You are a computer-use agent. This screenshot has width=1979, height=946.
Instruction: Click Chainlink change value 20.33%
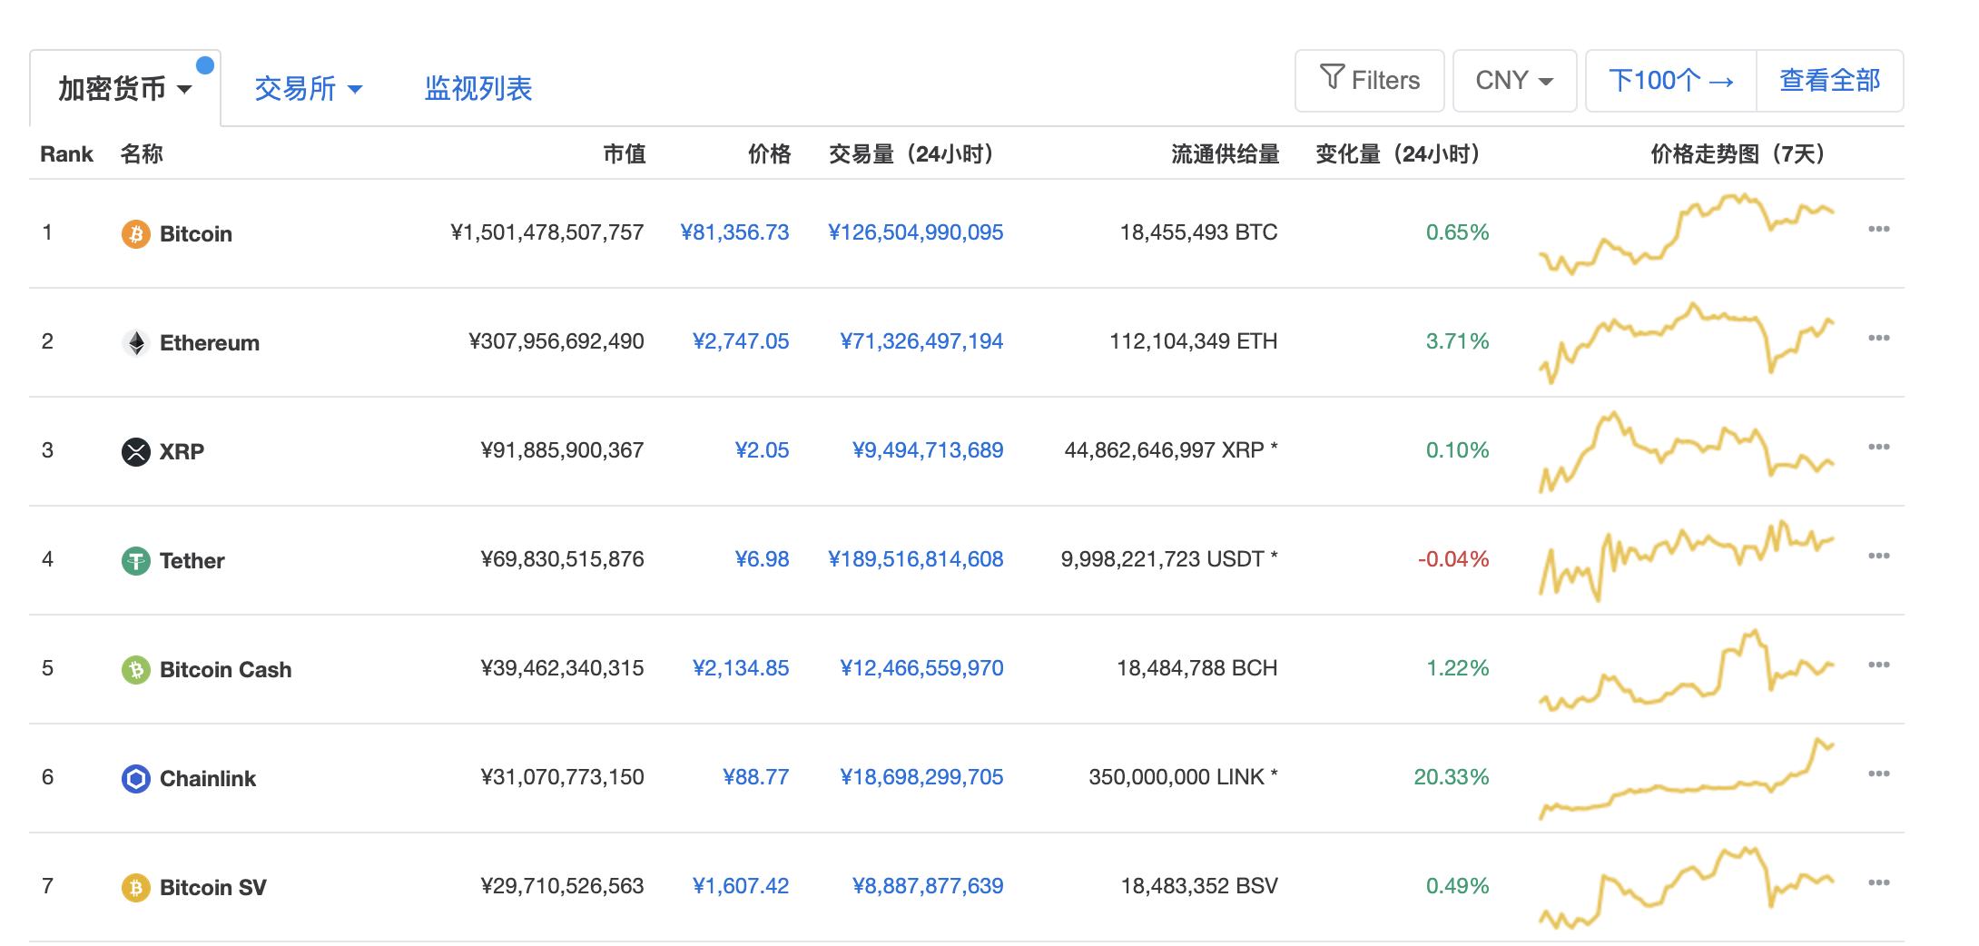coord(1452,777)
